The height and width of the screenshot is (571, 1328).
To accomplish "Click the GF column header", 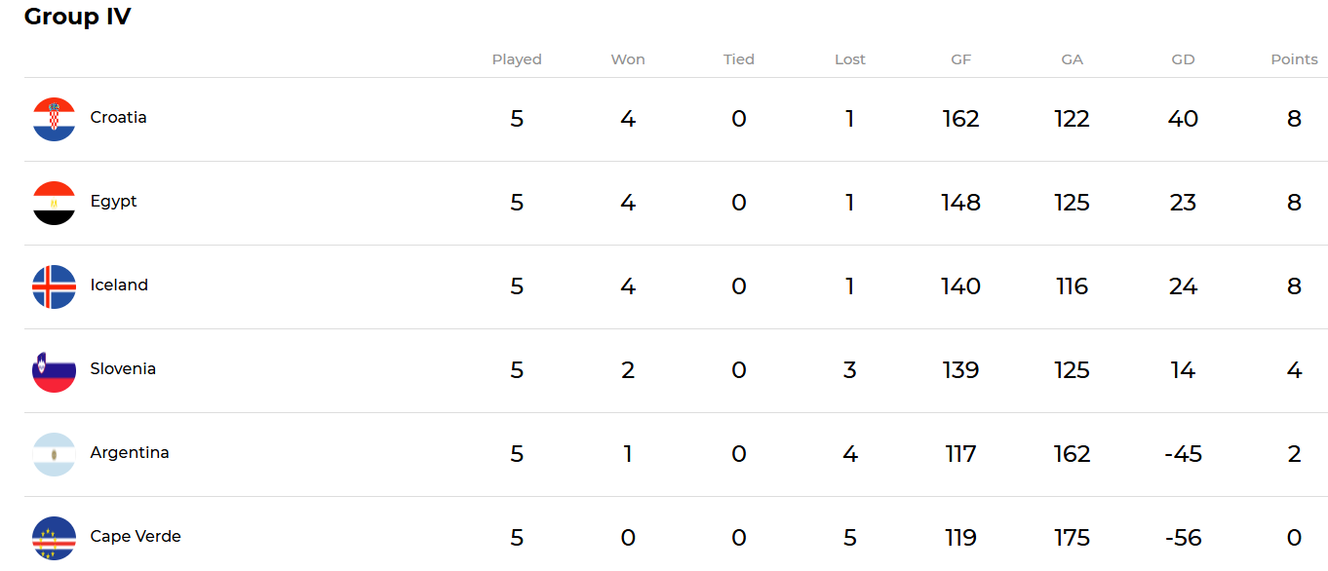I will coord(960,59).
